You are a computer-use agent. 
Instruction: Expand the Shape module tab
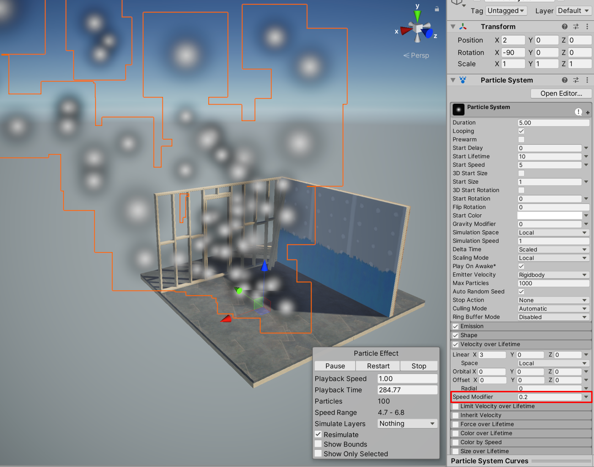click(x=469, y=335)
